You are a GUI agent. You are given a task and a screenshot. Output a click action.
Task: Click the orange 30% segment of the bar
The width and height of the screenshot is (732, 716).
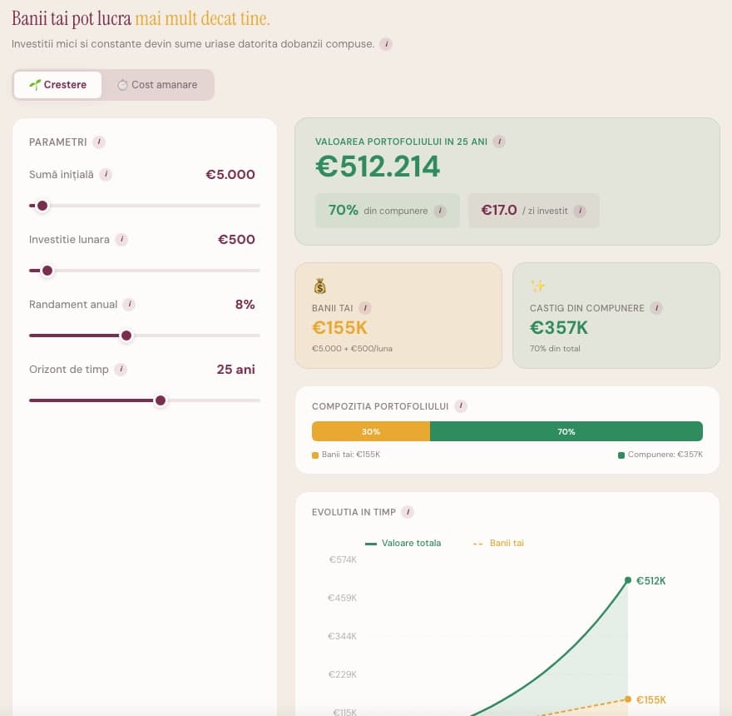(x=371, y=431)
